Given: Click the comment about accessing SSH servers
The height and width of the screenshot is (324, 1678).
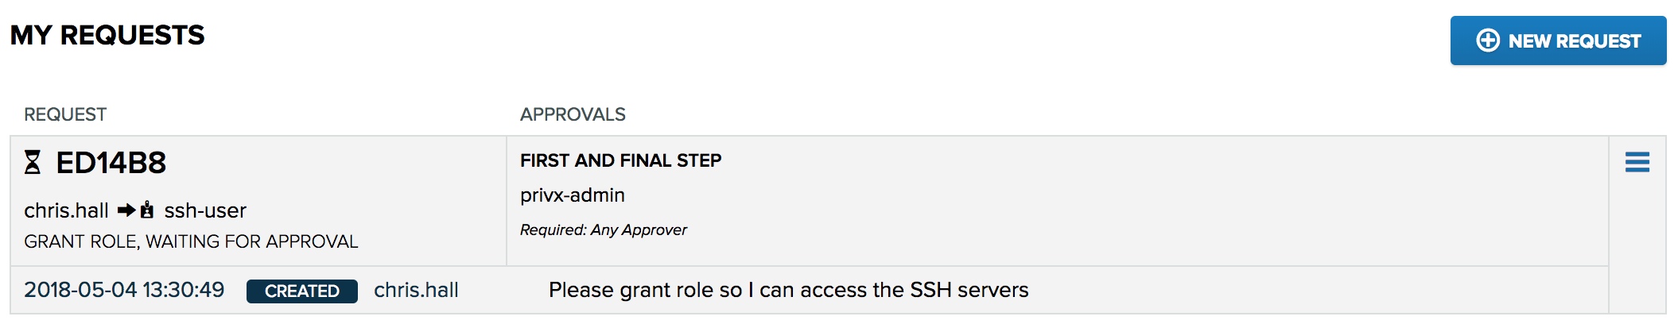Looking at the screenshot, I should (788, 290).
